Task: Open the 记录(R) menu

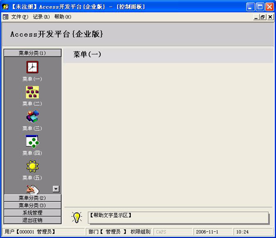Action: pos(41,17)
